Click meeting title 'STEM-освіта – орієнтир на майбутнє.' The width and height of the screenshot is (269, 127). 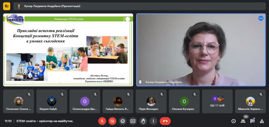(x=45, y=121)
